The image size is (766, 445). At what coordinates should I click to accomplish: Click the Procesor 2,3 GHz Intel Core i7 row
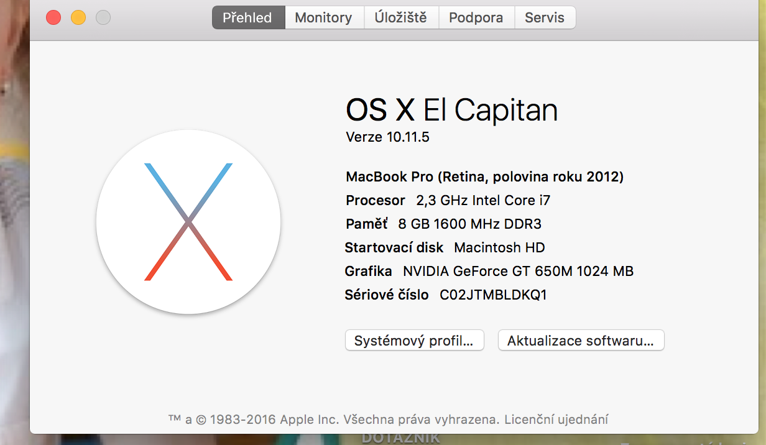pyautogui.click(x=448, y=201)
